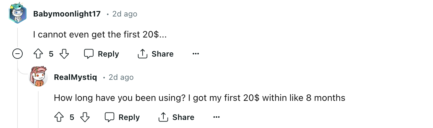Image resolution: width=433 pixels, height=128 pixels.
Task: Upvote RealMystiq's reply
Action: [x=59, y=117]
